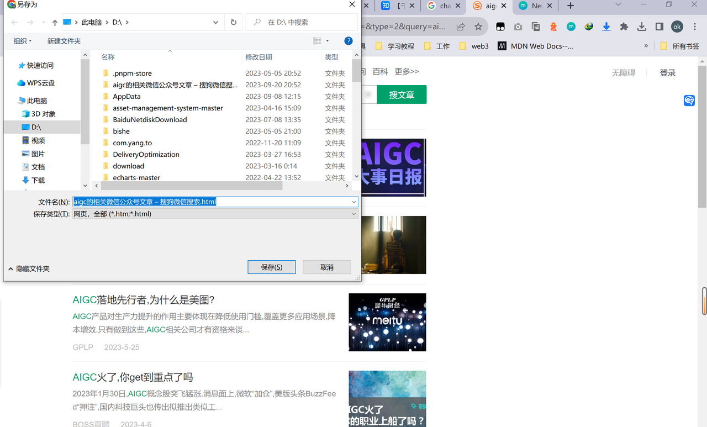
Task: Open the Extensions puzzle piece menu
Action: [624, 27]
